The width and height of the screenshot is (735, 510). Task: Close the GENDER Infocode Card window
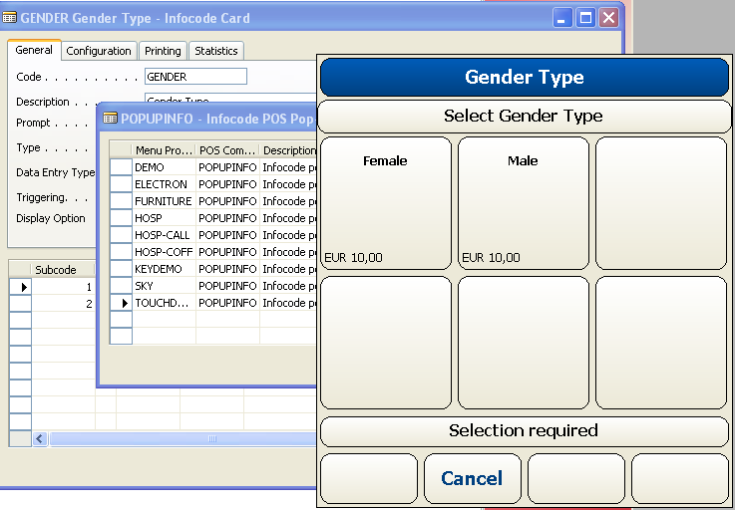[x=609, y=18]
